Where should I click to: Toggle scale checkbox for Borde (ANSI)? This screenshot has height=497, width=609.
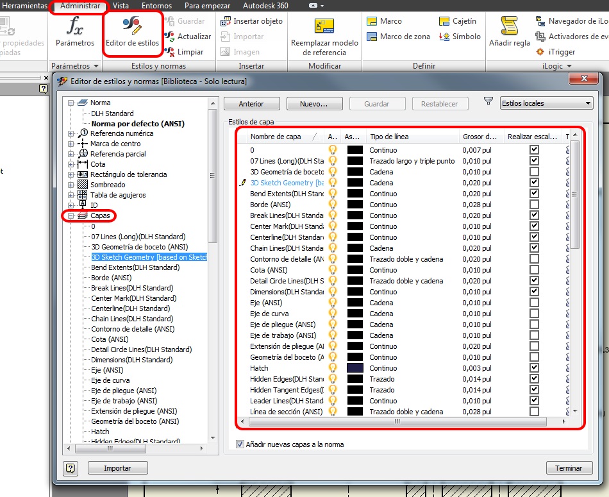534,205
